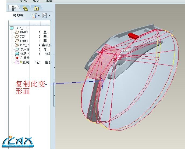Screen dimensions: 185x149
Task: Click the import feature icon in tree
Action: click(x=17, y=49)
